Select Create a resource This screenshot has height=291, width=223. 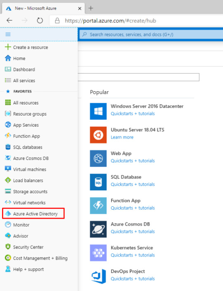point(26,47)
